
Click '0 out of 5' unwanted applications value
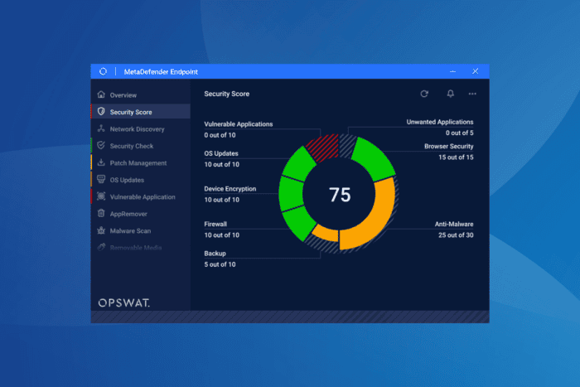(459, 133)
